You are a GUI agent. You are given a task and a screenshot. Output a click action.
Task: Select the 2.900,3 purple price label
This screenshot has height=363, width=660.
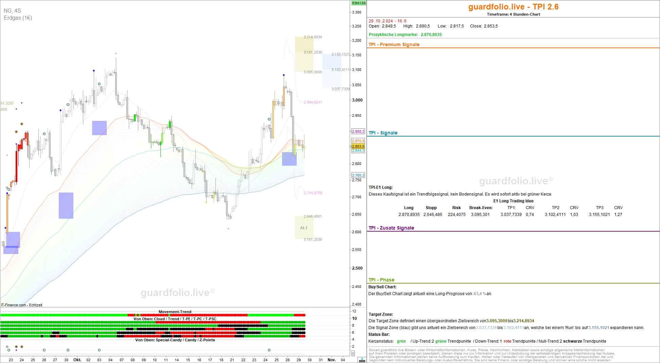click(358, 131)
